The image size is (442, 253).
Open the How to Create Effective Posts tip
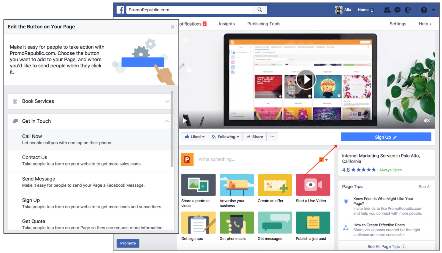pyautogui.click(x=387, y=230)
